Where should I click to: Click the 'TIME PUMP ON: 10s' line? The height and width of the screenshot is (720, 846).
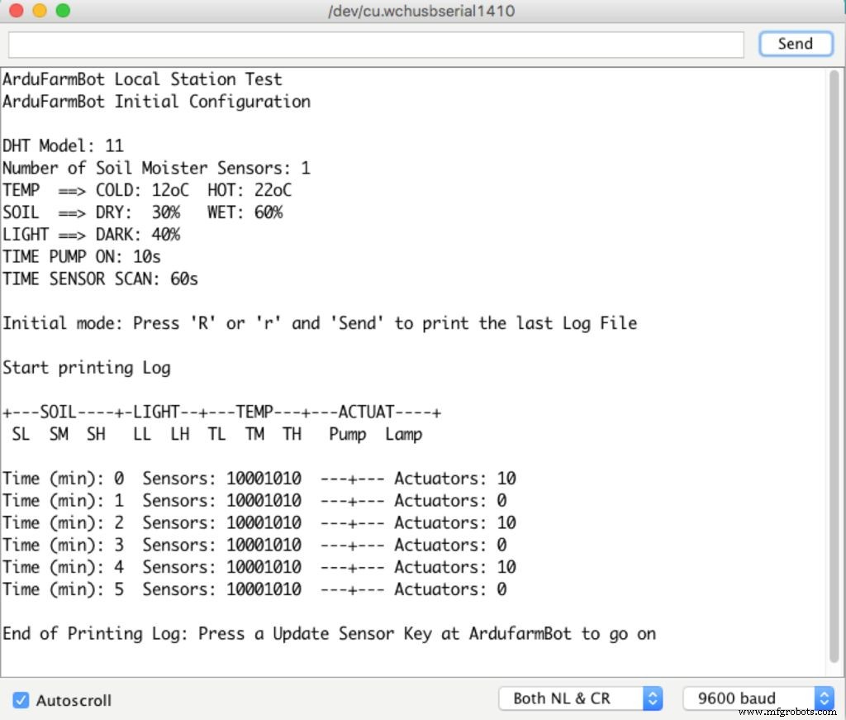82,257
